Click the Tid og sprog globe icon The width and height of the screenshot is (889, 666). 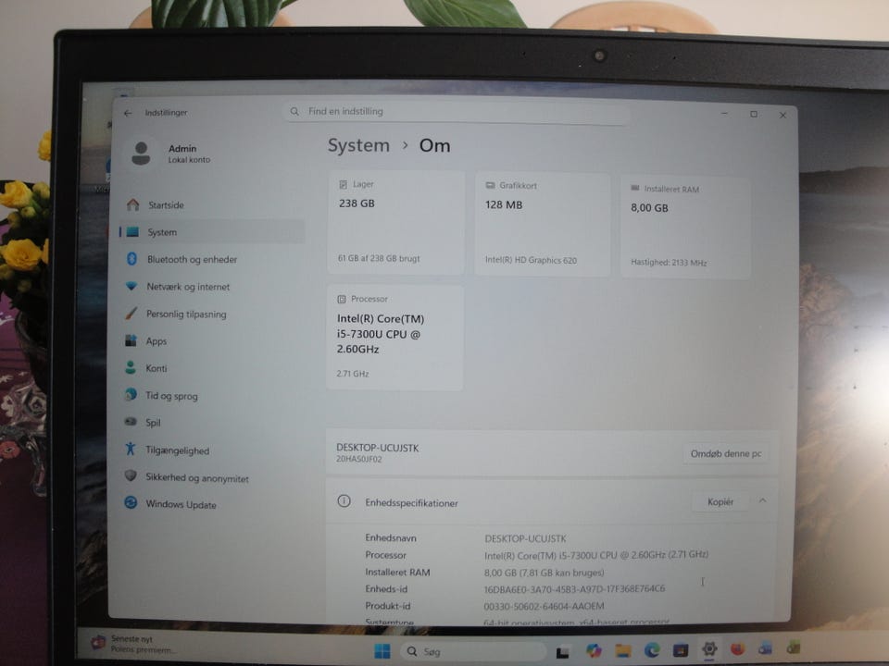tap(131, 395)
